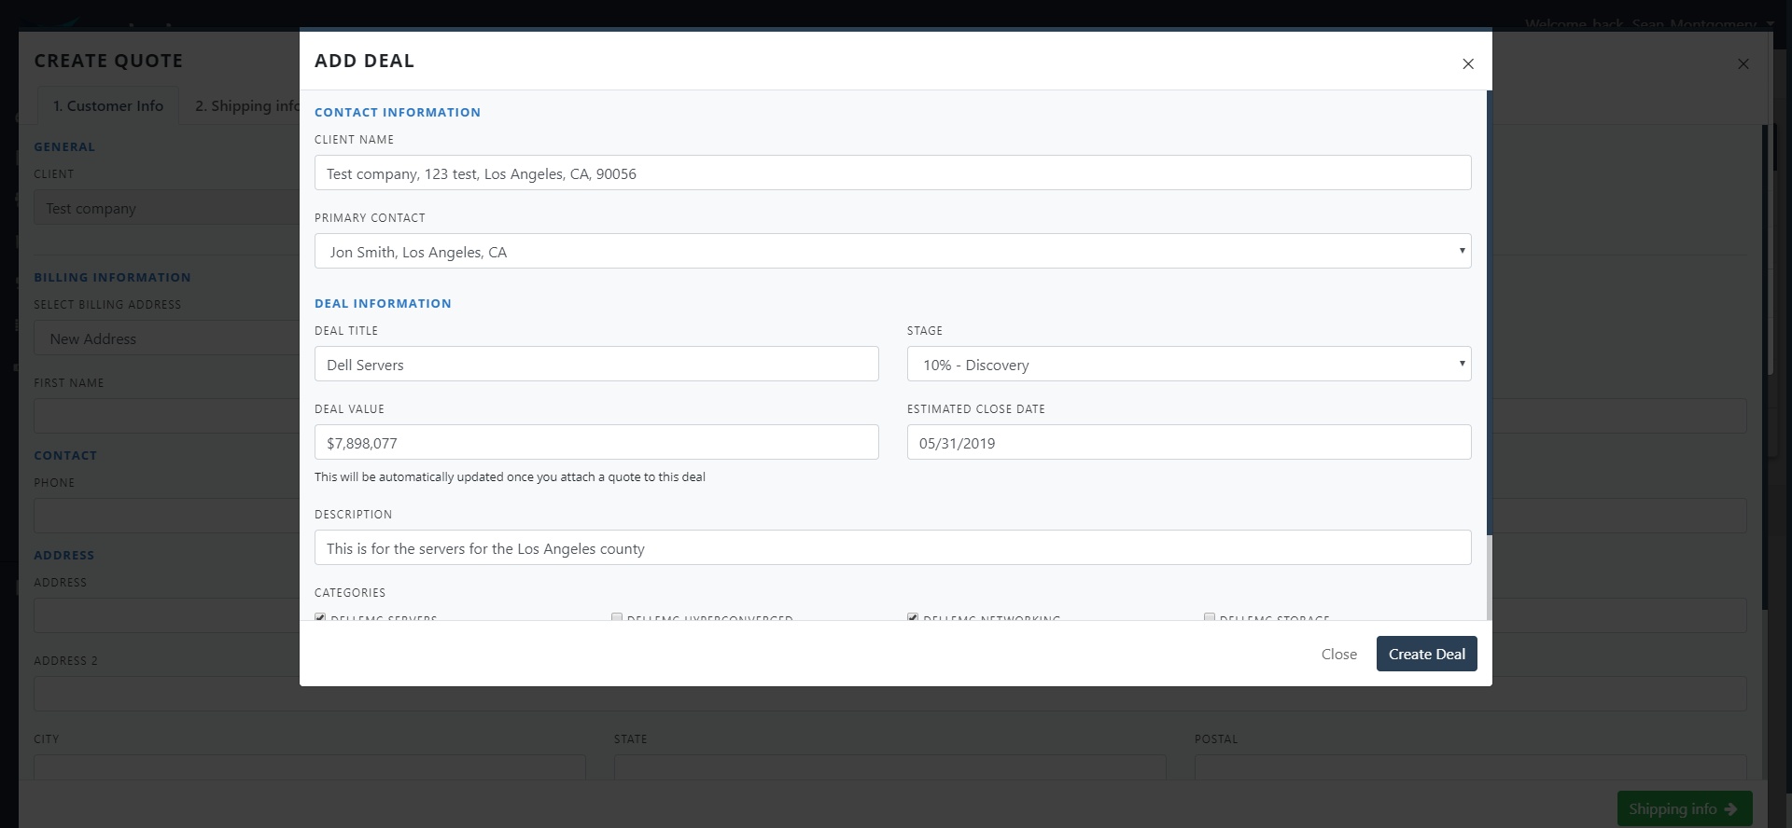Click the State field in Create Quote
This screenshot has height=828, width=1792.
point(889,767)
